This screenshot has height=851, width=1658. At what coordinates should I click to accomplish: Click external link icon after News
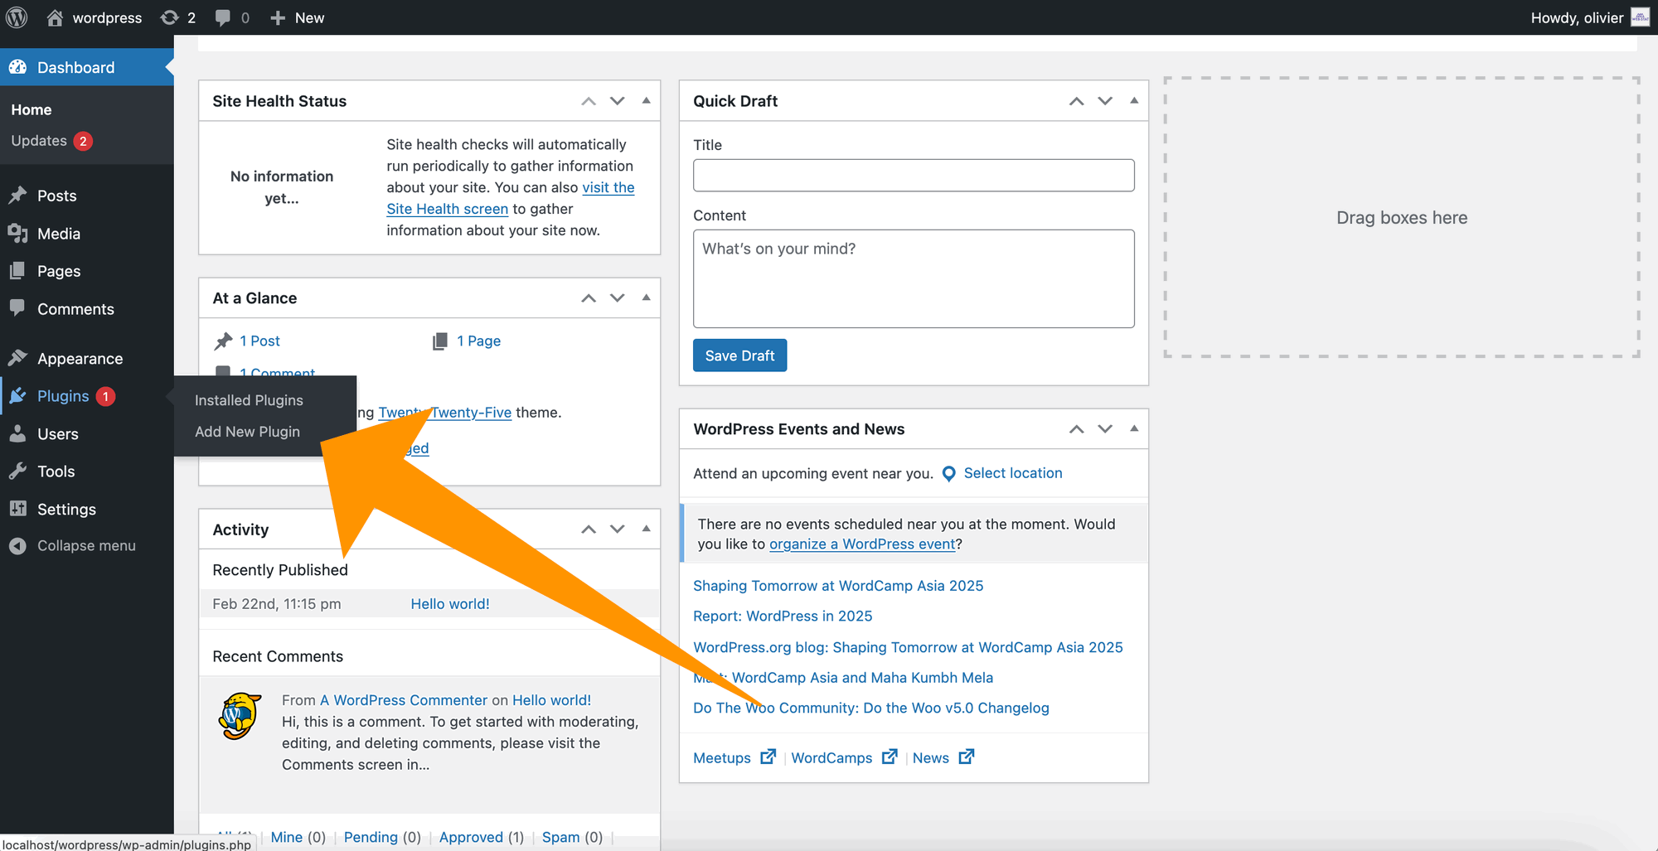tap(967, 757)
